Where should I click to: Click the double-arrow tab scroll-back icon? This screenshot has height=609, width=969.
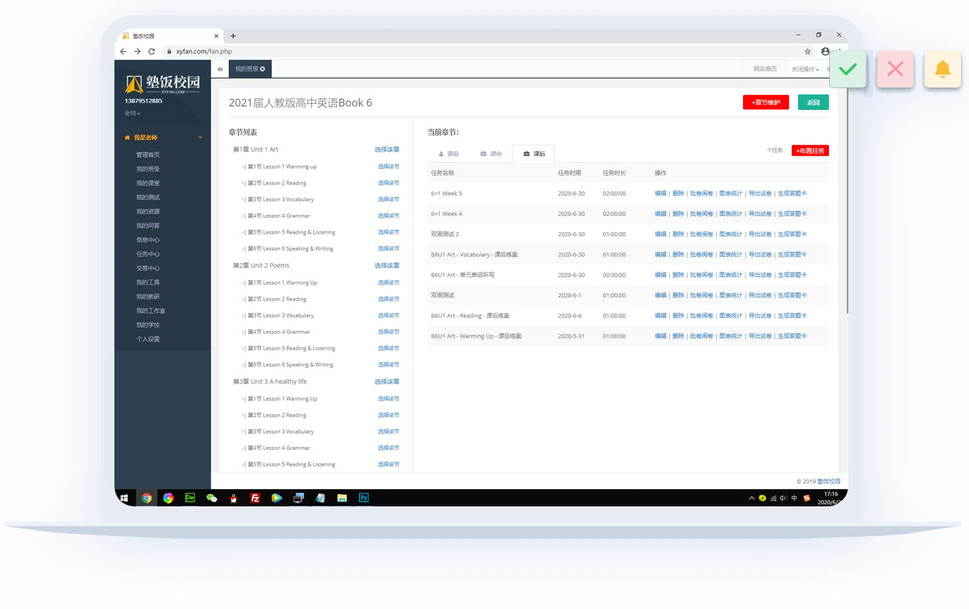point(220,69)
